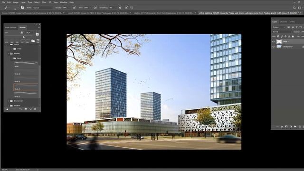The image size is (304, 171).
Task: Delete brush trash icon in Brushes panel
Action: point(35,109)
